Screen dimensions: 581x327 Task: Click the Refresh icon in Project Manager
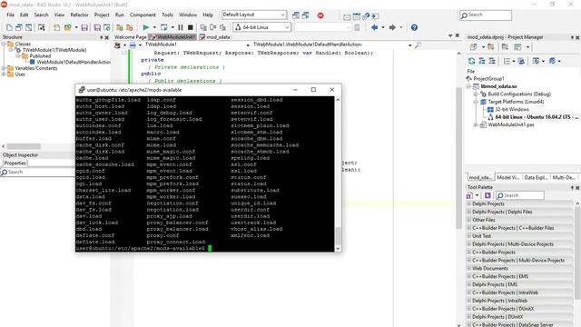471,61
